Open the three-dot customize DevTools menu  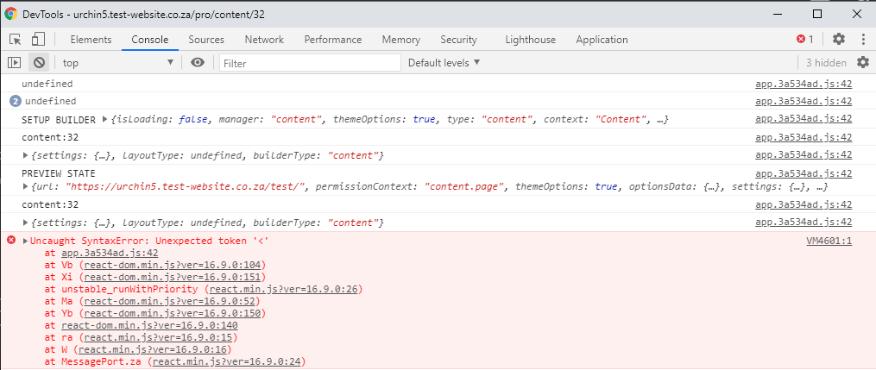tap(862, 40)
